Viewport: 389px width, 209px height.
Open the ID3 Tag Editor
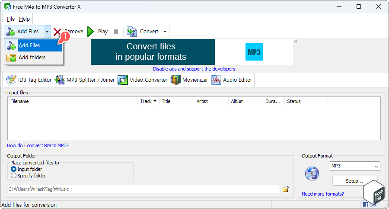29,80
